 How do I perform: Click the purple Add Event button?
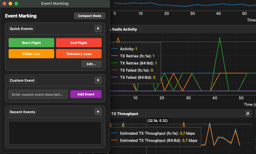[86, 94]
